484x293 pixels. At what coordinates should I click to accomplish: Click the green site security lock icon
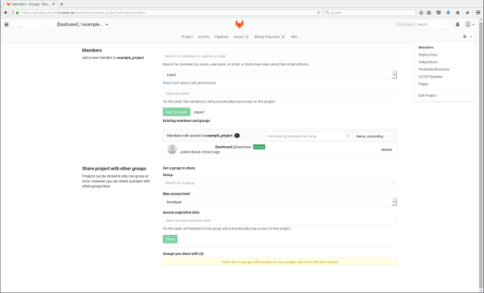17,13
